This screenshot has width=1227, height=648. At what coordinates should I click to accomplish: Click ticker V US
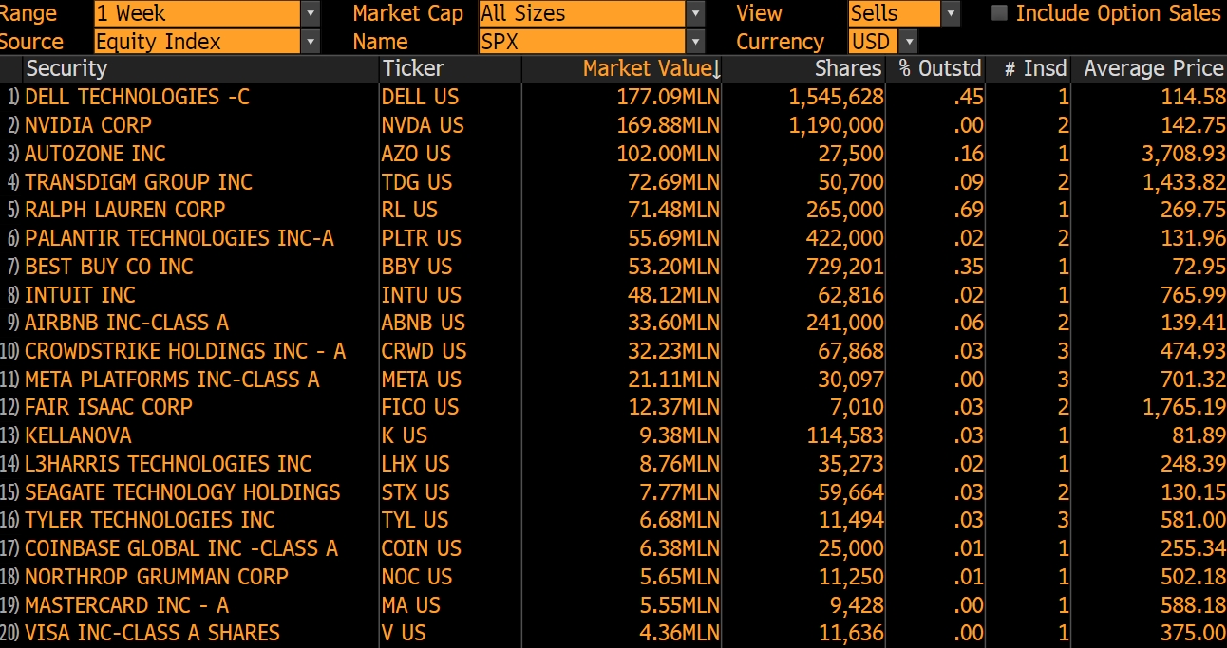pyautogui.click(x=404, y=633)
